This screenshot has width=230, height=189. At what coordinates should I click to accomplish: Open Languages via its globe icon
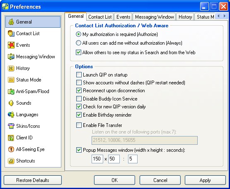11,115
